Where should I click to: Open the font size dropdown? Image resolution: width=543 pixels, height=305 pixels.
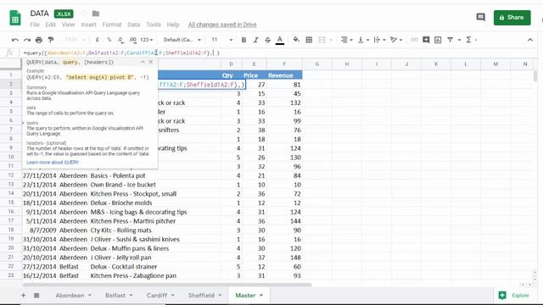click(x=221, y=40)
